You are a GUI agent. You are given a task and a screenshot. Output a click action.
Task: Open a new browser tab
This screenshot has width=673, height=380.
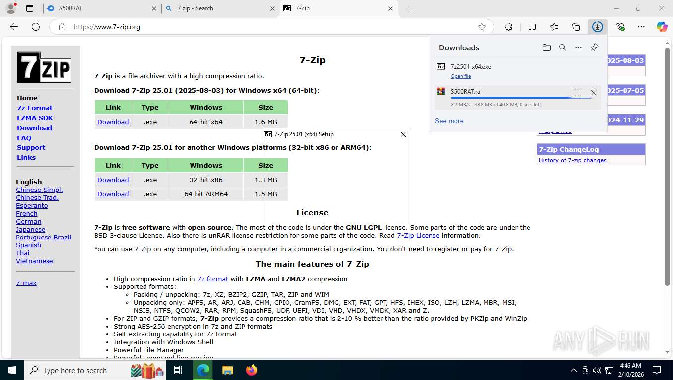coord(409,8)
